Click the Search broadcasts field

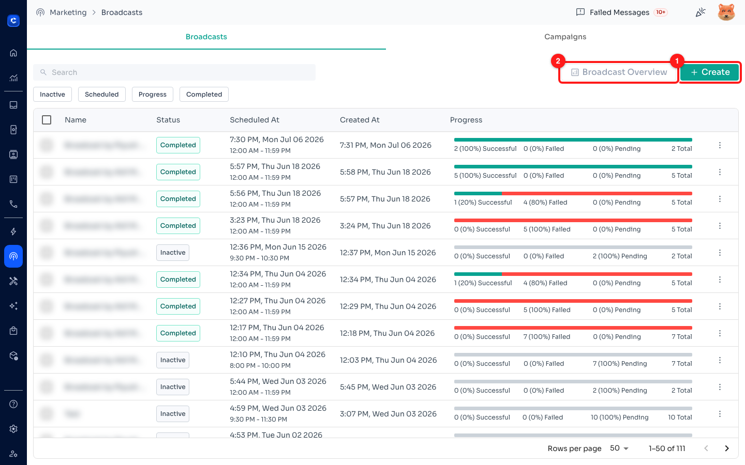[x=174, y=72]
